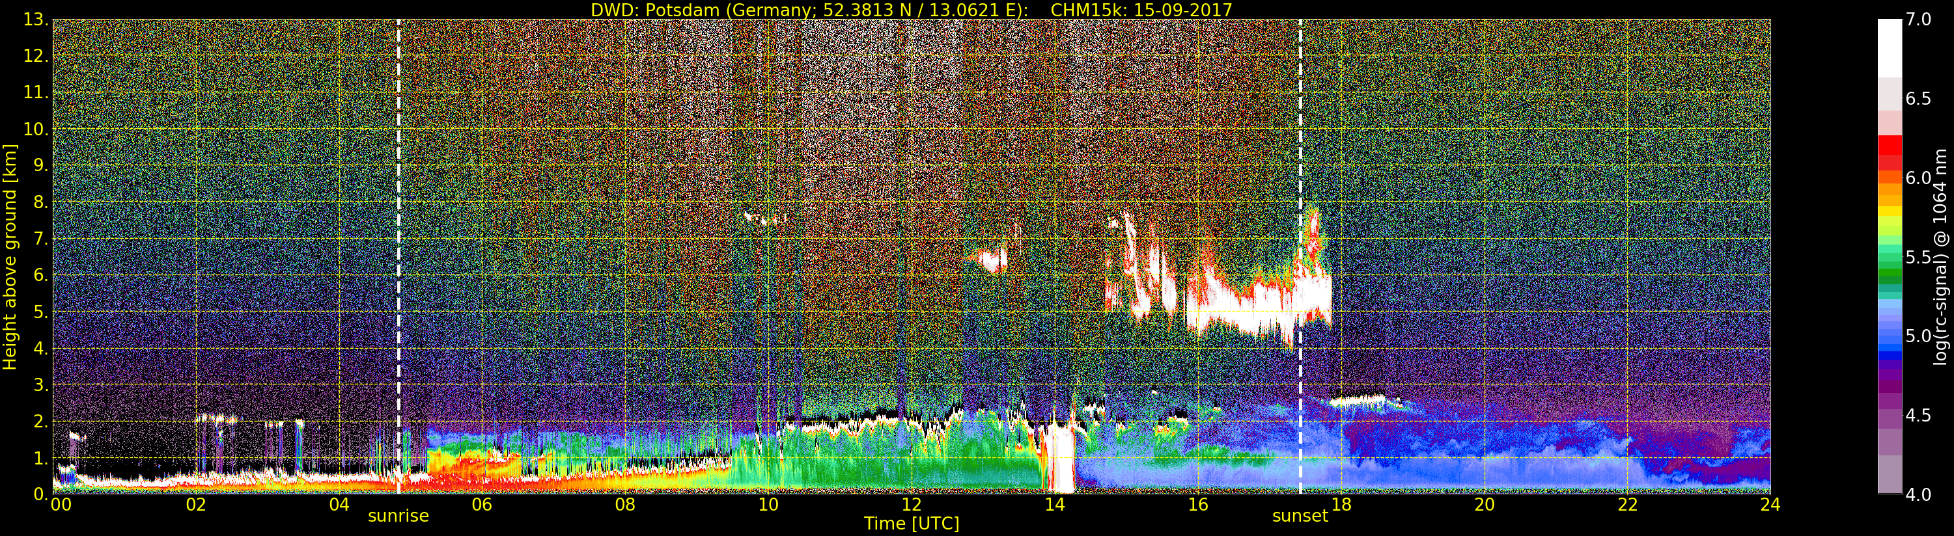
Task: Click the "7.0" colorbar tick value
Action: (1919, 20)
